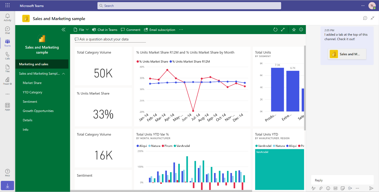Screen dimensions: 379x192
Task: Click the 16K Total Category Volume tile
Action: pos(103,148)
